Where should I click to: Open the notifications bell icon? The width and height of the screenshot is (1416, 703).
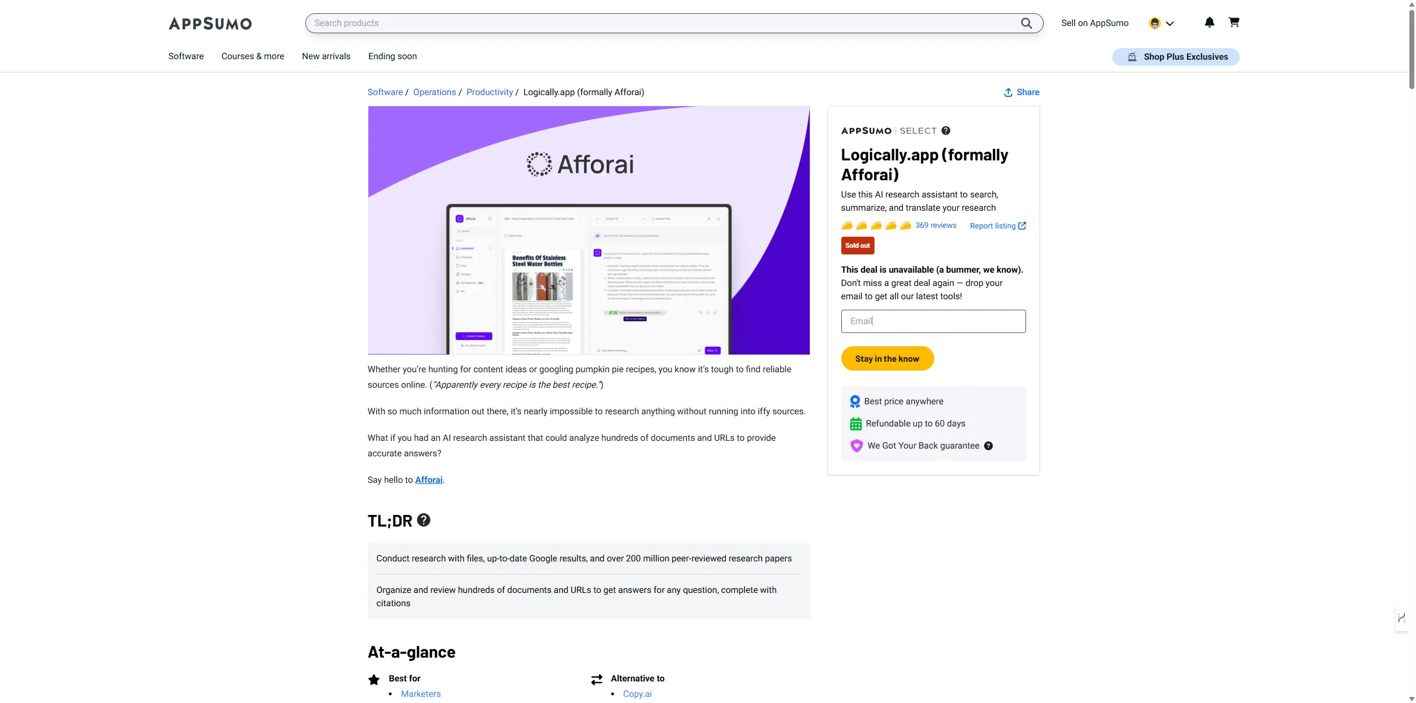1209,23
